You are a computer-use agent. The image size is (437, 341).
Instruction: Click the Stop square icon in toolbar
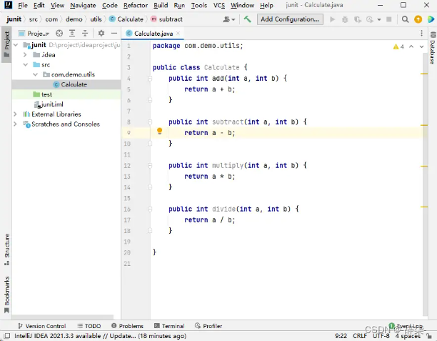388,19
